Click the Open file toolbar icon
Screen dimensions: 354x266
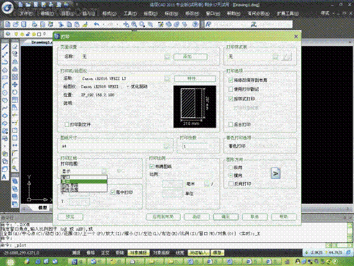[x=15, y=24]
